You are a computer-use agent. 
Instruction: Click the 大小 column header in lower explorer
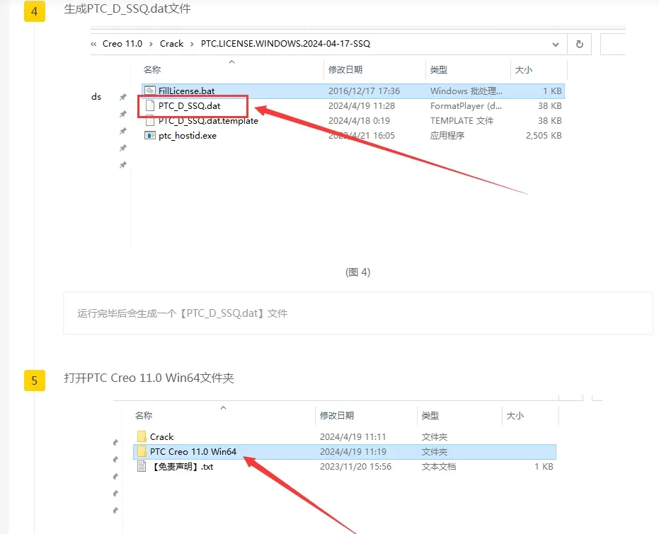[x=515, y=416]
